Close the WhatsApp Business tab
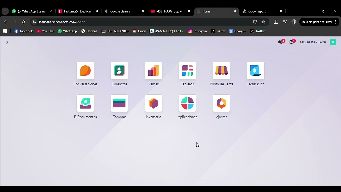 (51, 11)
